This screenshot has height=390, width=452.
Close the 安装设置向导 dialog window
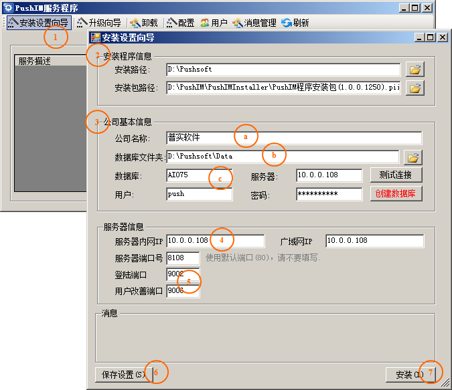tap(442, 37)
